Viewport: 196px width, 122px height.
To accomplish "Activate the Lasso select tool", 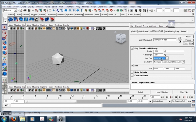I will click(x=5, y=32).
